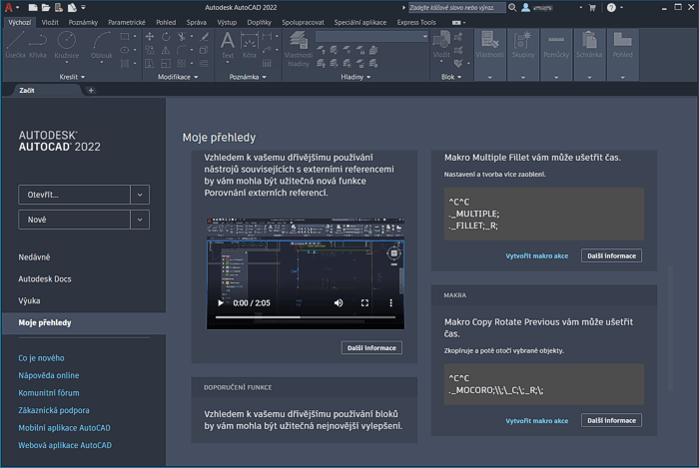Click the Nové button

(74, 220)
